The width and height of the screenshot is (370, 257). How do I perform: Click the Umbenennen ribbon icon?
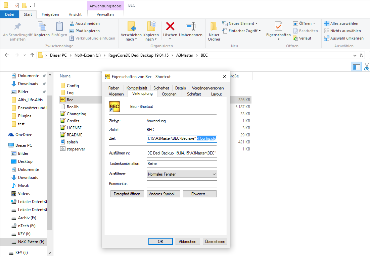(x=190, y=26)
